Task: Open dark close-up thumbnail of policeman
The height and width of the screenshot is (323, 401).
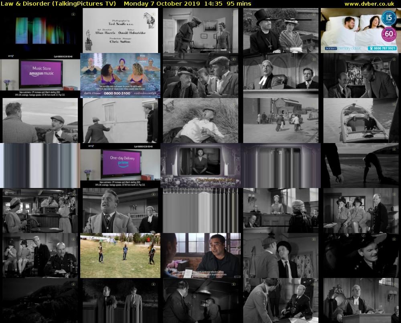Action: pyautogui.click(x=361, y=256)
